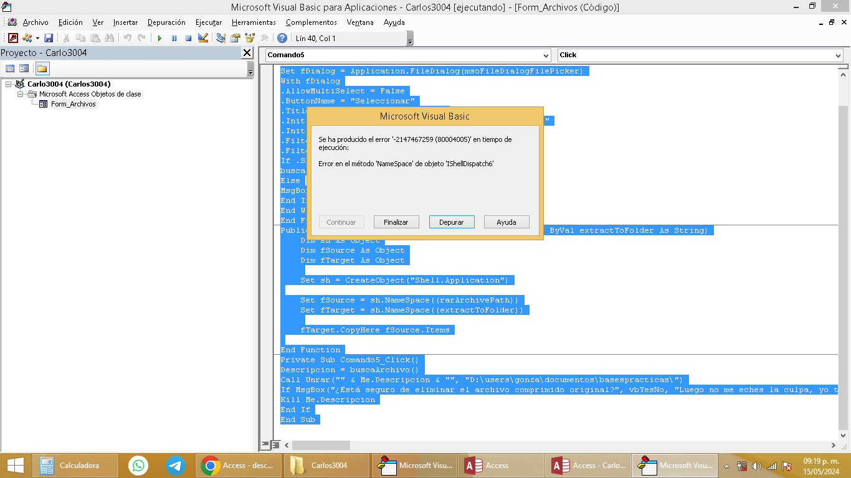Collapse the Carlo3004 (Carlos3004) project node
This screenshot has width=851, height=478.
tap(9, 84)
